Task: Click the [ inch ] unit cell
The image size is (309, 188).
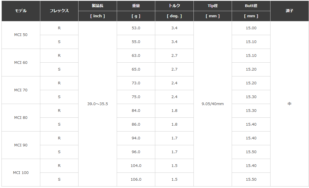Action: [98, 16]
